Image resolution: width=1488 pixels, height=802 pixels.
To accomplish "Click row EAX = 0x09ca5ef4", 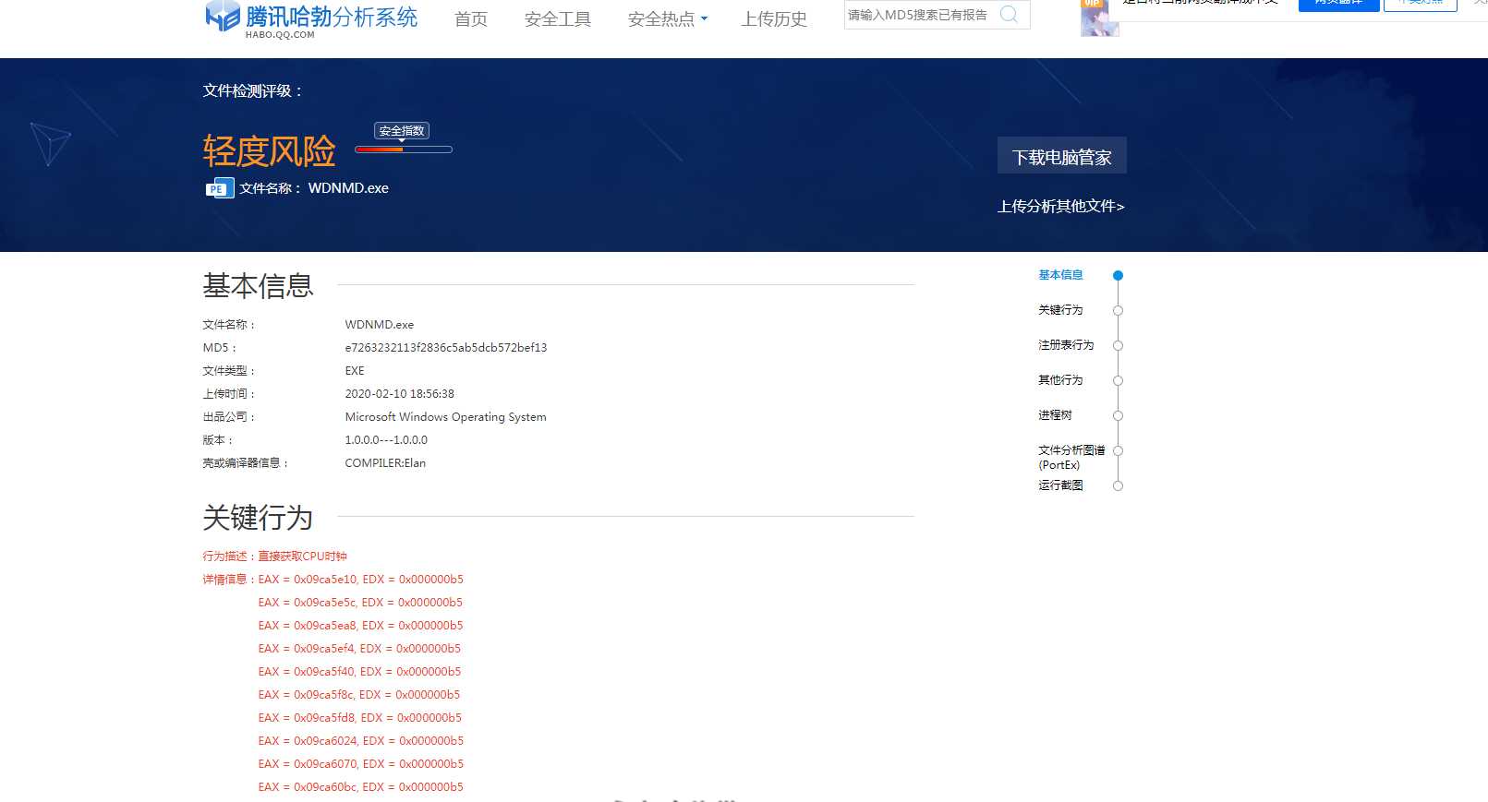I will pos(359,649).
